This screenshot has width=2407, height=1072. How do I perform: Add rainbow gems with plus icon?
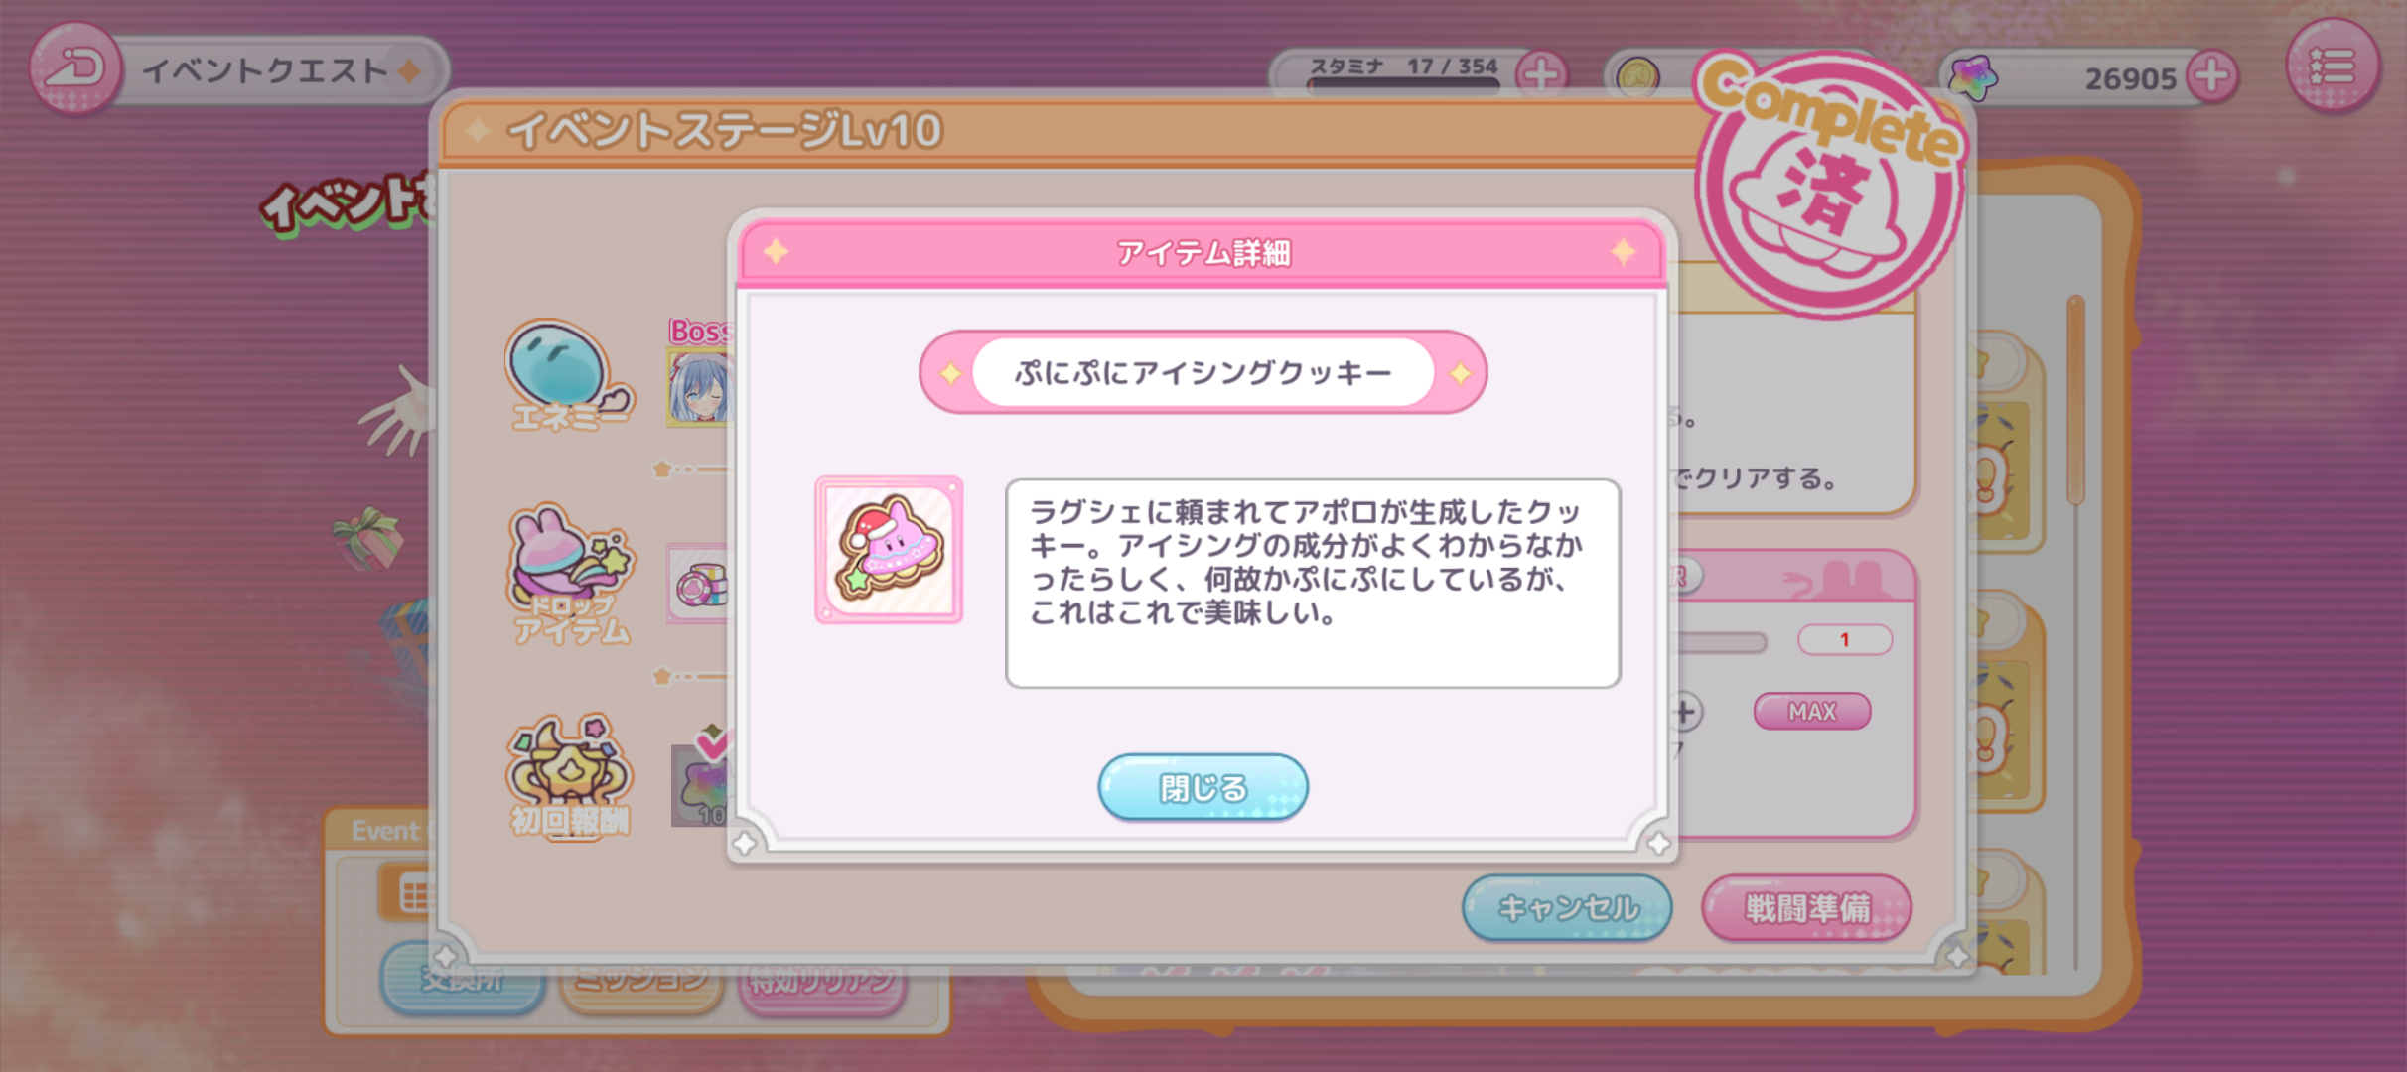pos(2211,75)
